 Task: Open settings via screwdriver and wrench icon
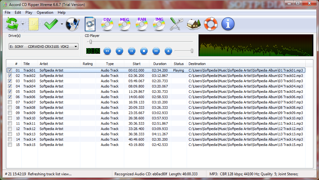tap(177, 24)
